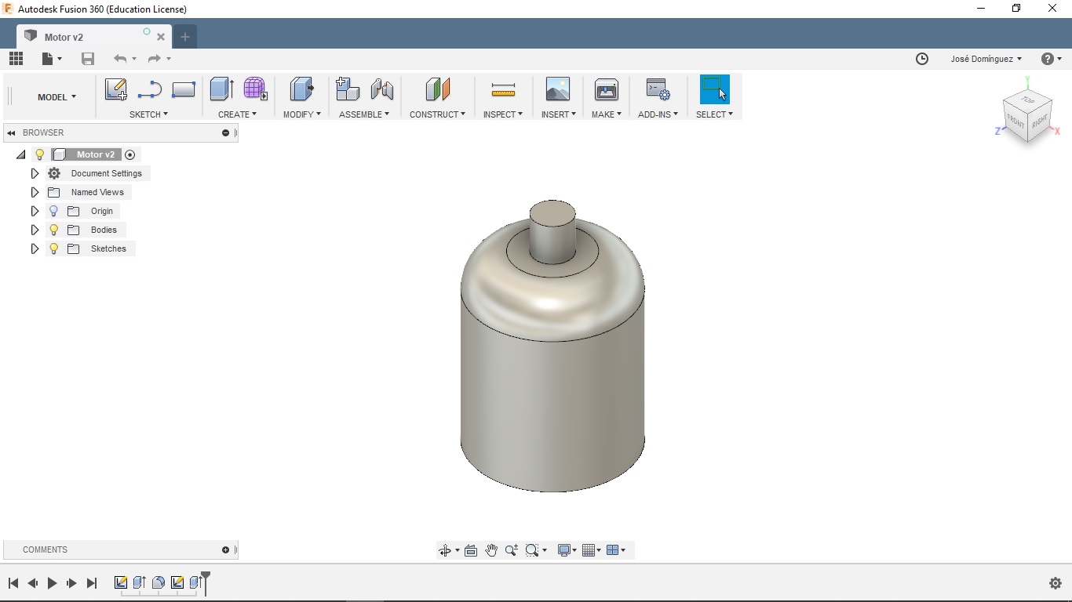This screenshot has width=1072, height=602.
Task: Add a new design tab
Action: click(x=185, y=37)
